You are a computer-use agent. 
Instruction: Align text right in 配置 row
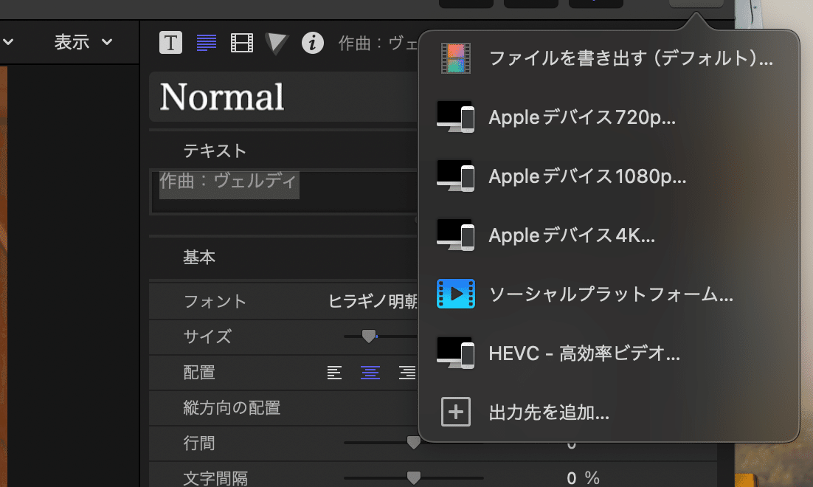(407, 373)
